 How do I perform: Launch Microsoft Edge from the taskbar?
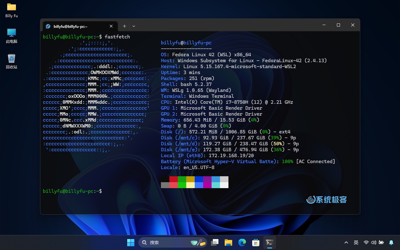coord(242,242)
